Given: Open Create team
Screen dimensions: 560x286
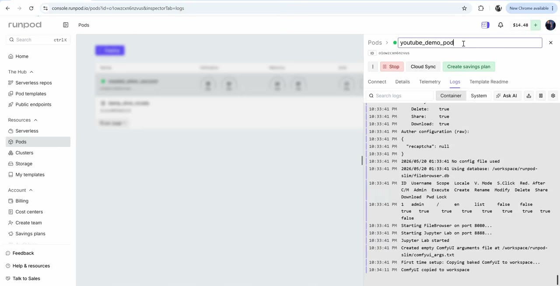Looking at the screenshot, I should (28, 223).
